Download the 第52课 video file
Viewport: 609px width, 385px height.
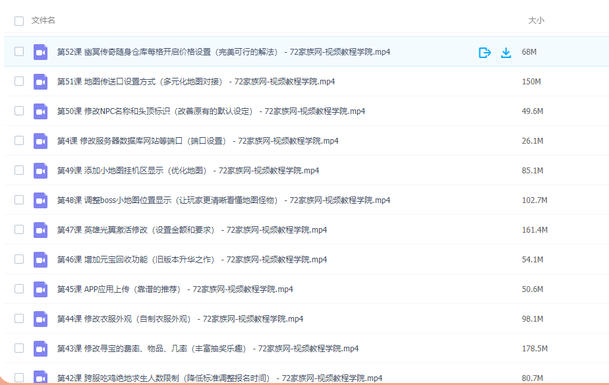pos(506,52)
